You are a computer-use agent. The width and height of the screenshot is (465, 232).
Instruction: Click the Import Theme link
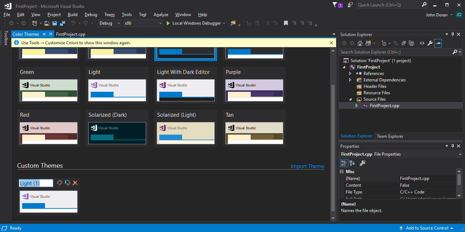coord(307,166)
